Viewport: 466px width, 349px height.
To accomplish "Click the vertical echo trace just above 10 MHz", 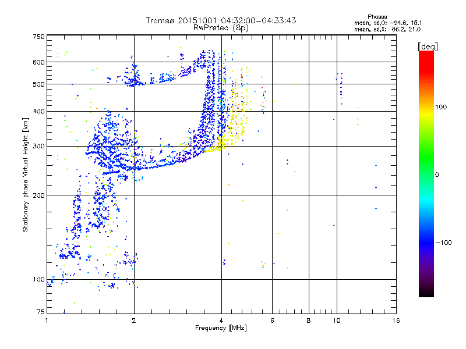I will 341,88.
